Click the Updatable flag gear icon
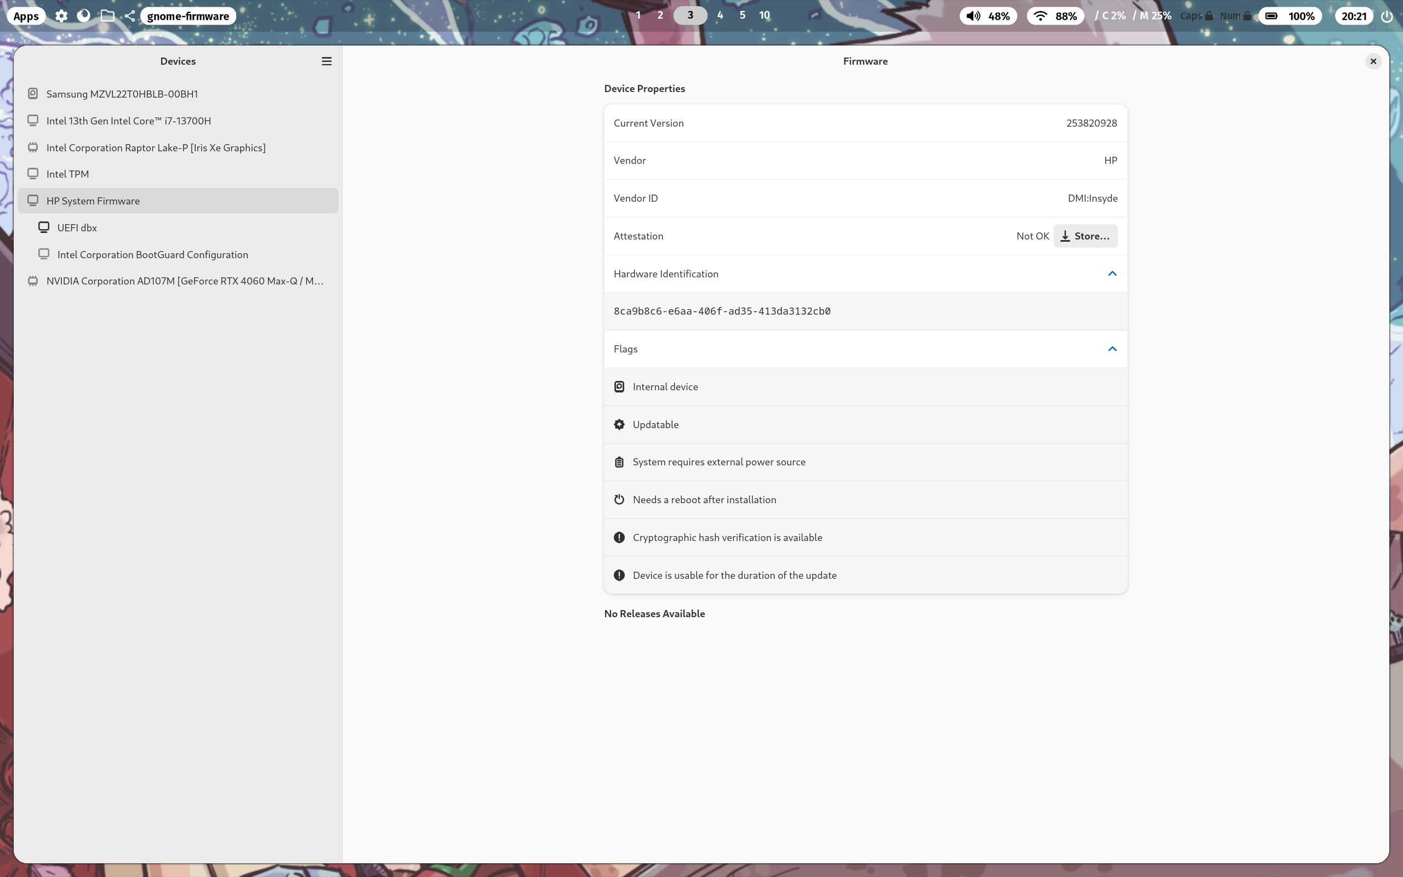 tap(619, 425)
